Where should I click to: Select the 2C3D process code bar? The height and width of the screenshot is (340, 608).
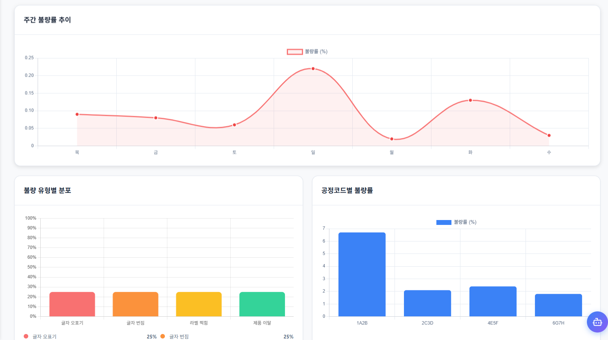(427, 303)
